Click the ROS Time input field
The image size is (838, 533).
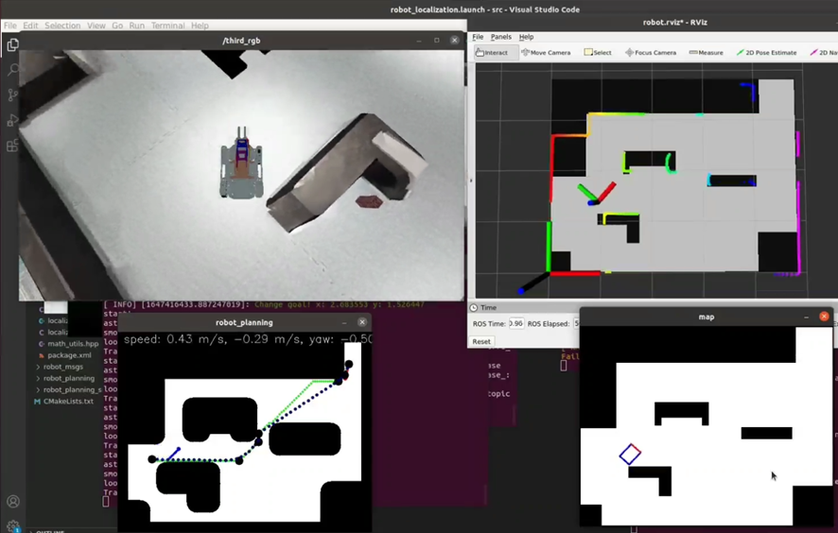tap(515, 323)
